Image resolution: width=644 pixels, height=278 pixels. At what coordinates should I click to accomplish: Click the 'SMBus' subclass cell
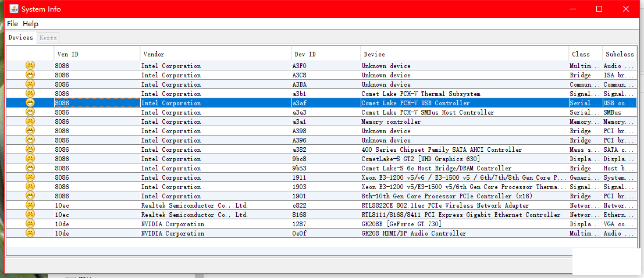pyautogui.click(x=620, y=112)
